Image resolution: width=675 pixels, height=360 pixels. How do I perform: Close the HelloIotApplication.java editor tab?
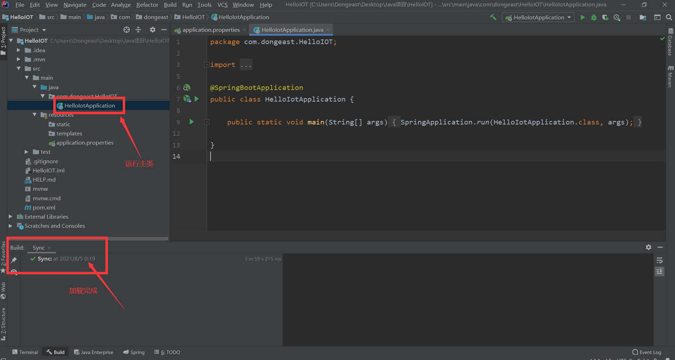tap(328, 30)
